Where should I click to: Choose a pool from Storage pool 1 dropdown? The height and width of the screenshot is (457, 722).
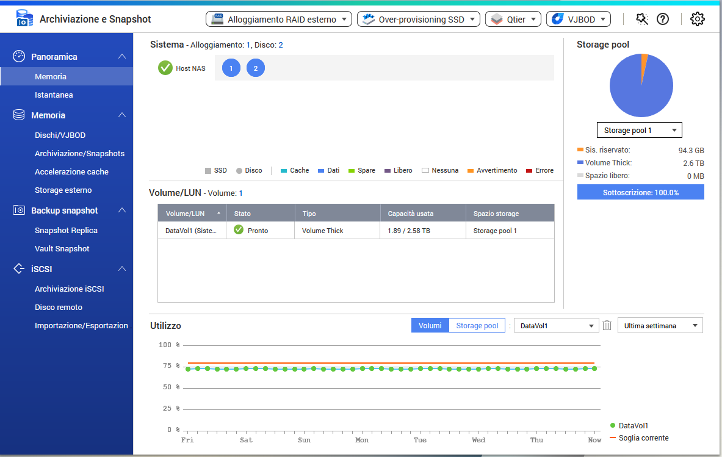[x=639, y=131]
